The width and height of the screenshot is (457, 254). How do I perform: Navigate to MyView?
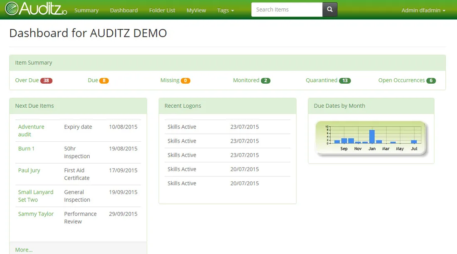point(196,10)
